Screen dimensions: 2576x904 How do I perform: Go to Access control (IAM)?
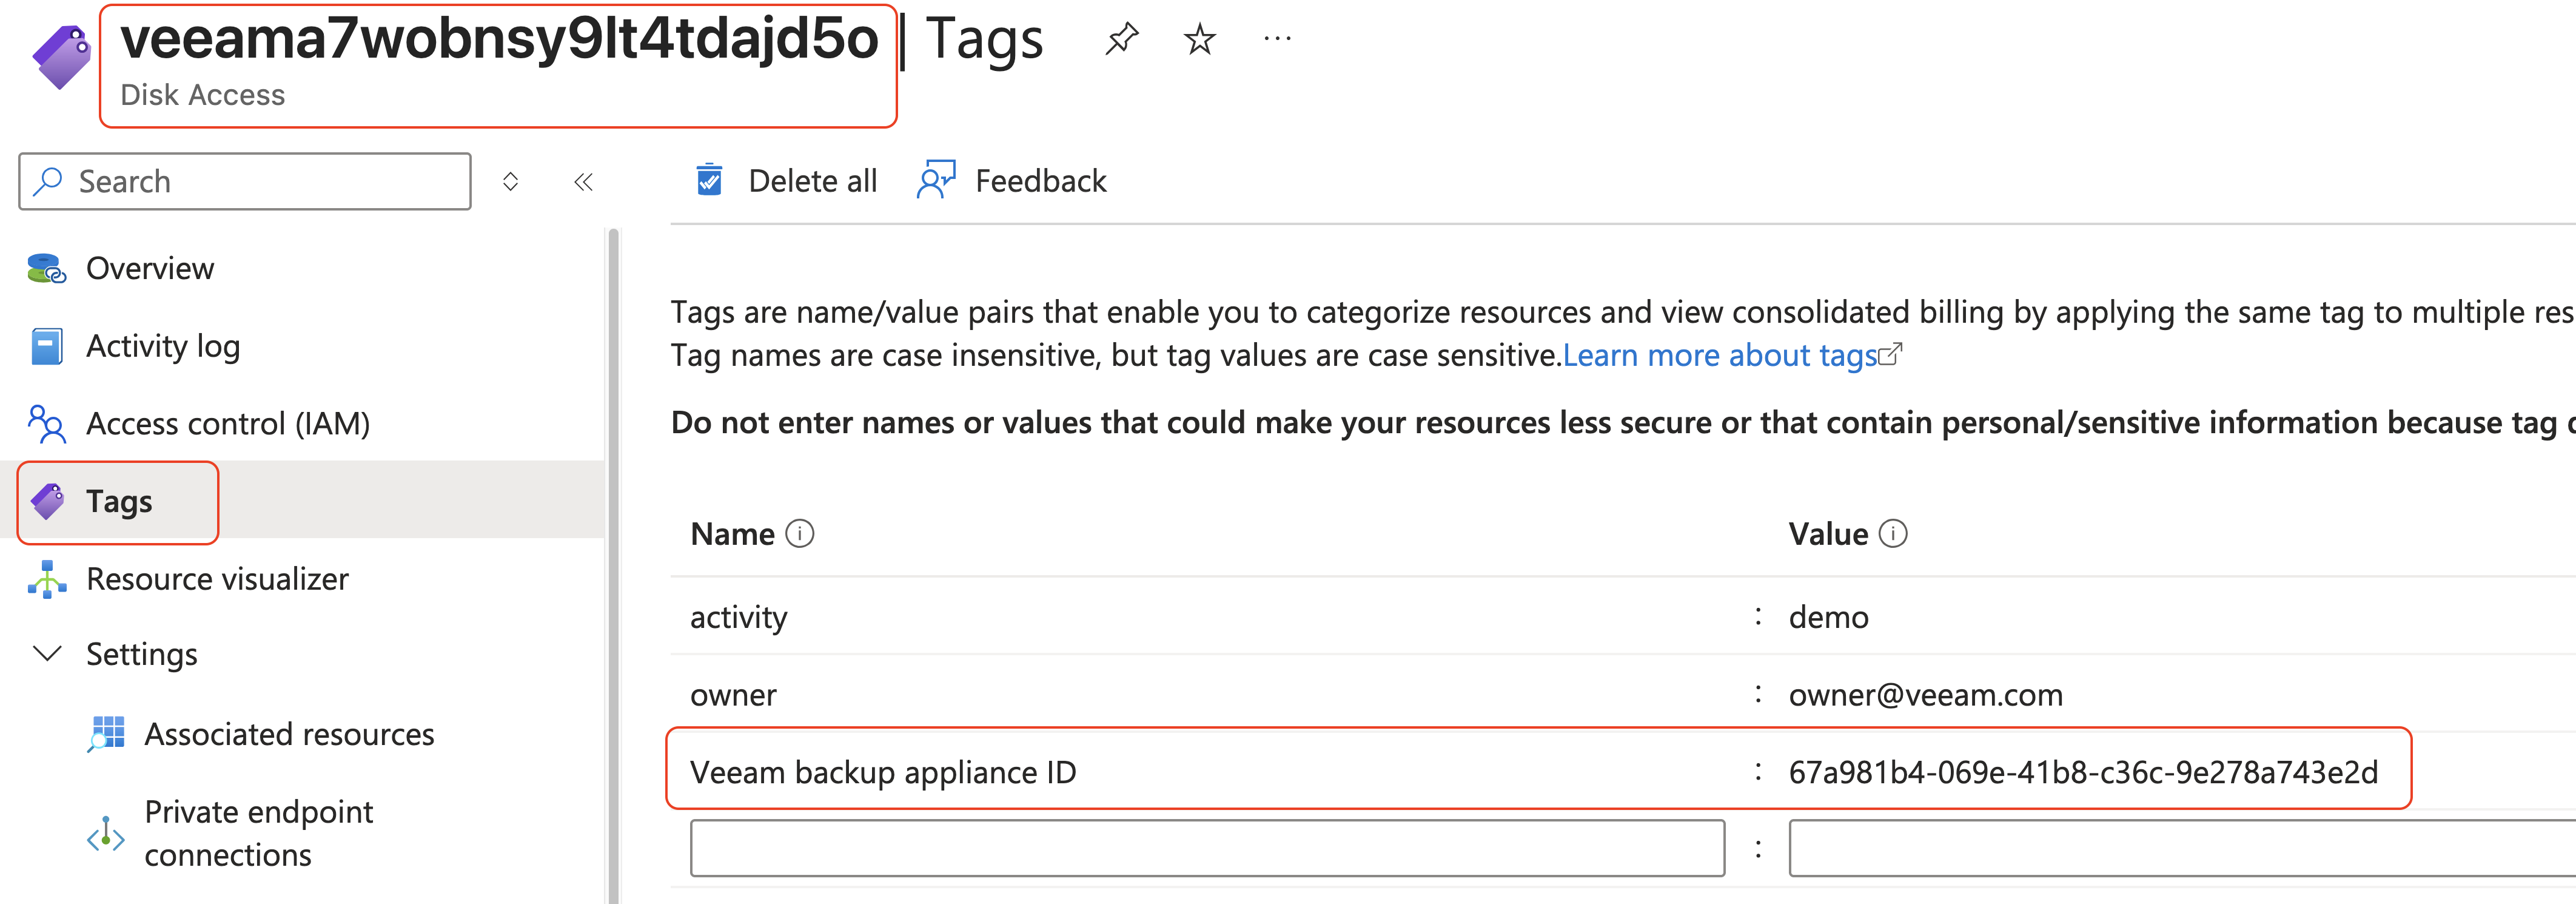pos(228,424)
